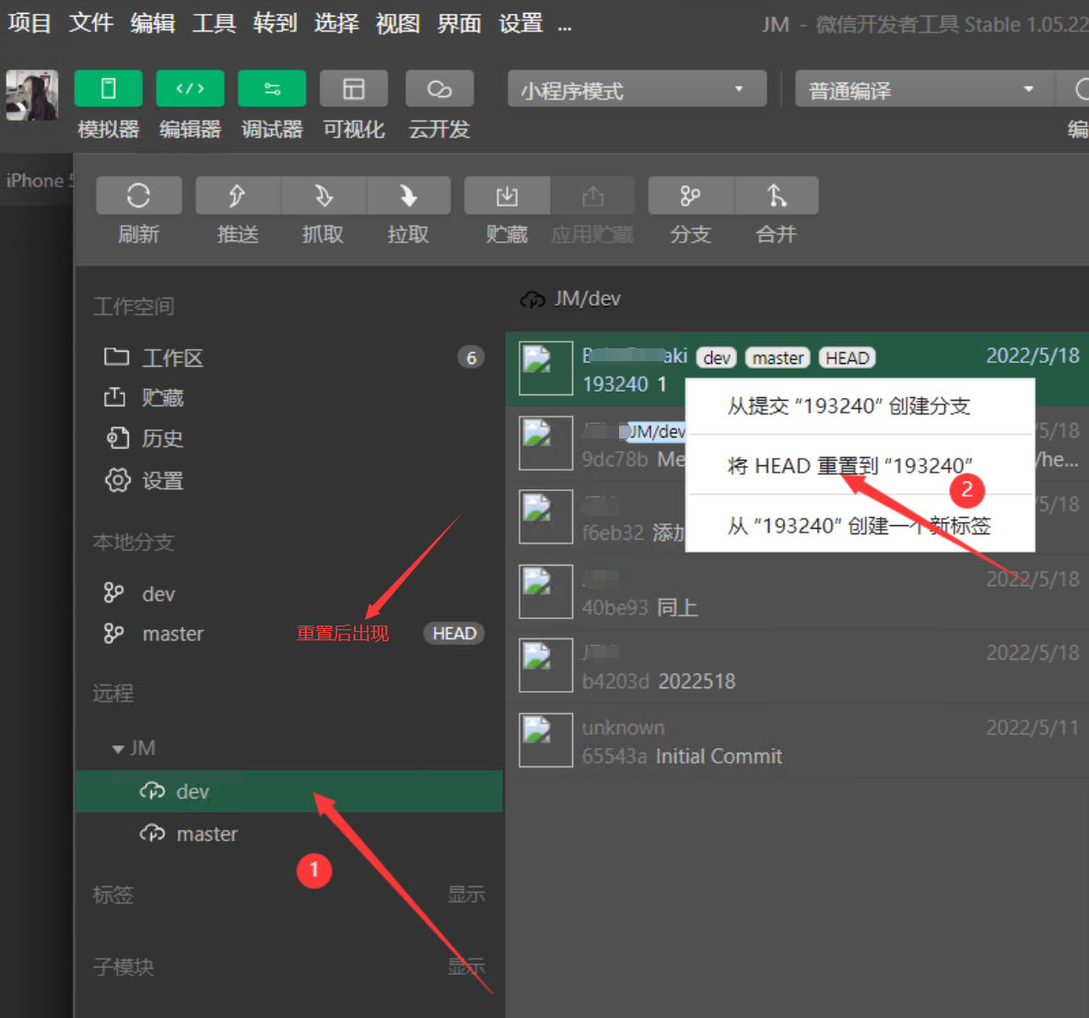1089x1018 pixels.
Task: Pull remote changes icon
Action: (408, 196)
